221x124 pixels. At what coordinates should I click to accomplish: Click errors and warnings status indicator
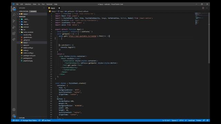point(16,121)
